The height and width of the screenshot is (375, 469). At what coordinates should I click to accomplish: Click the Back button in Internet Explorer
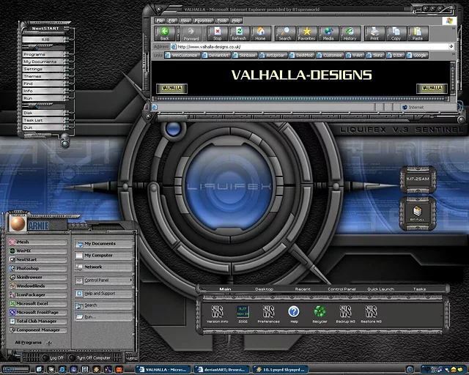[165, 33]
